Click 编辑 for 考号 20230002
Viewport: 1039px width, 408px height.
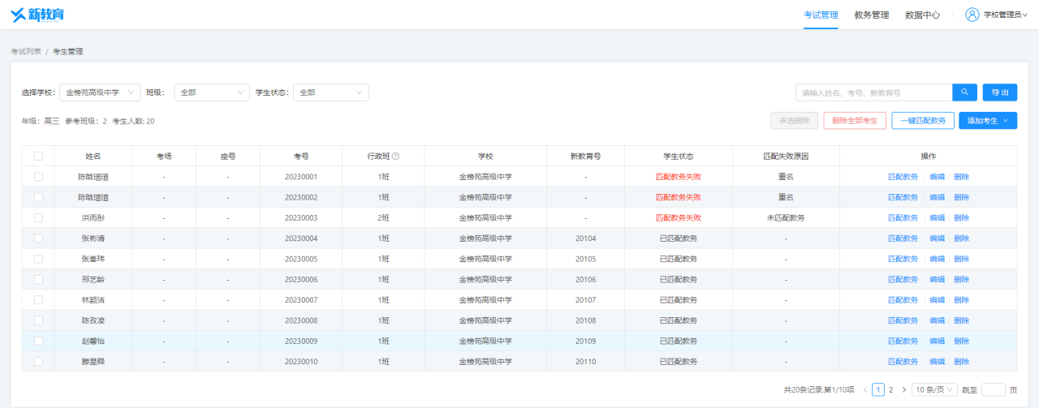[937, 197]
